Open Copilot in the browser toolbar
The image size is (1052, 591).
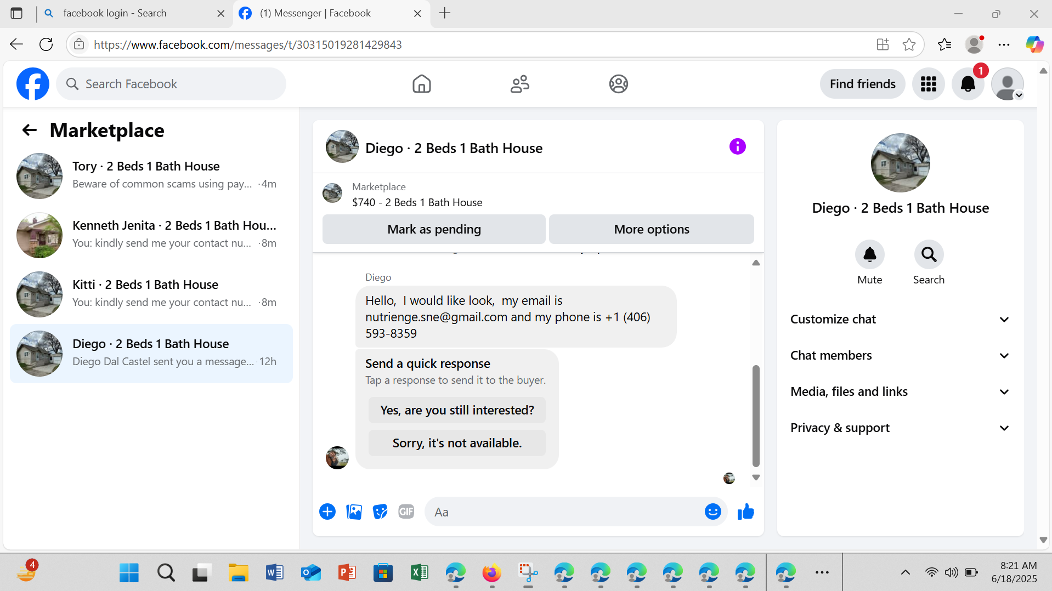click(1034, 44)
